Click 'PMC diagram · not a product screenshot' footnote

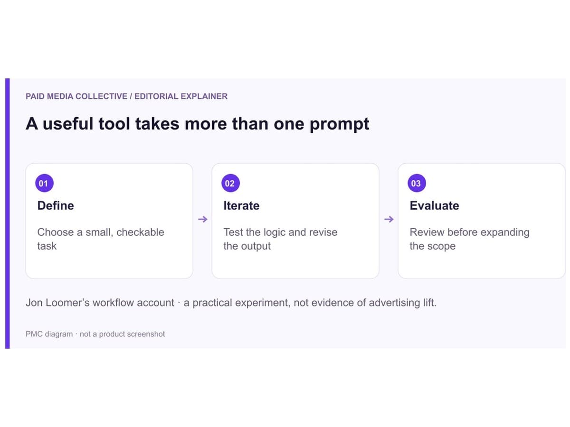[95, 334]
